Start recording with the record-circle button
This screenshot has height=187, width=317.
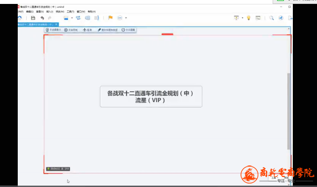(71, 30)
